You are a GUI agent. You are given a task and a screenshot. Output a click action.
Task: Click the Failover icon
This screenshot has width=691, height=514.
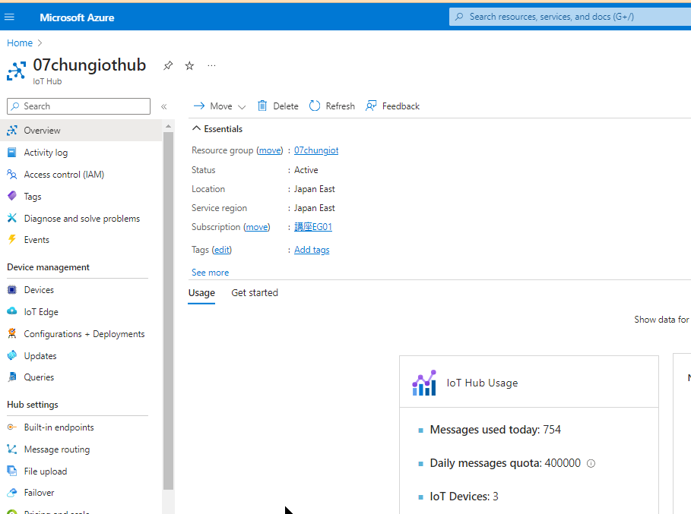click(12, 493)
